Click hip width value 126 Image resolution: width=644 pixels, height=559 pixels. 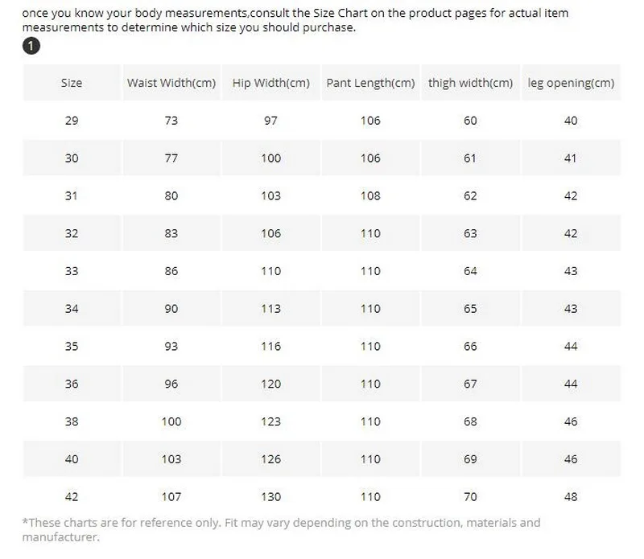271,459
